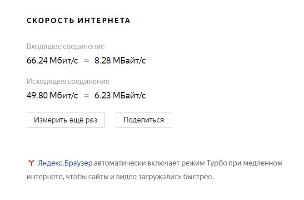Select the Исходящее соединение label
304x200 pixels.
68,82
